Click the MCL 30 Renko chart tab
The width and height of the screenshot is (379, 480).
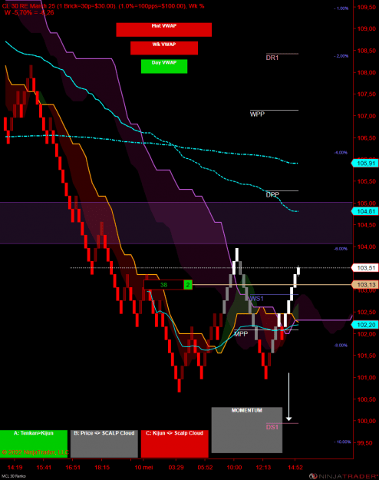[14, 476]
